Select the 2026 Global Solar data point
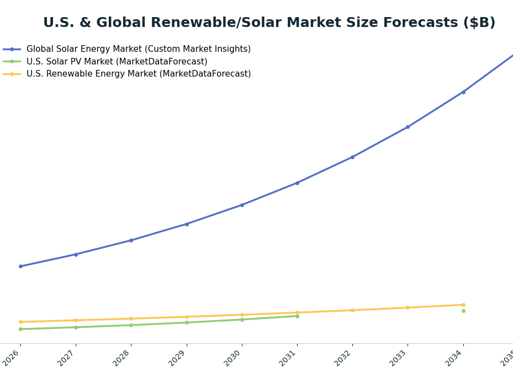 [20, 267]
